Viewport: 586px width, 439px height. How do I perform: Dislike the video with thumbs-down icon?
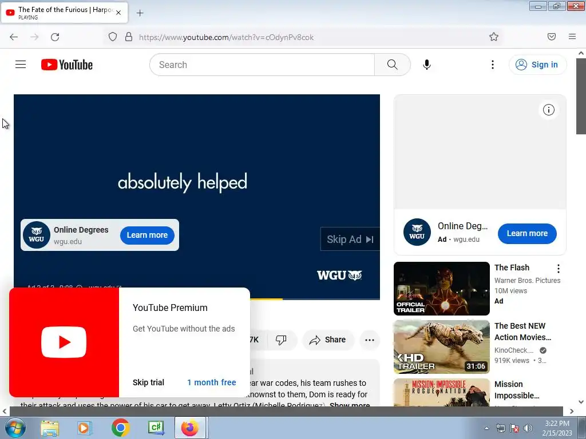[281, 340]
